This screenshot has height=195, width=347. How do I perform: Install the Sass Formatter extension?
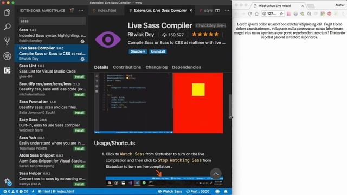(79, 113)
